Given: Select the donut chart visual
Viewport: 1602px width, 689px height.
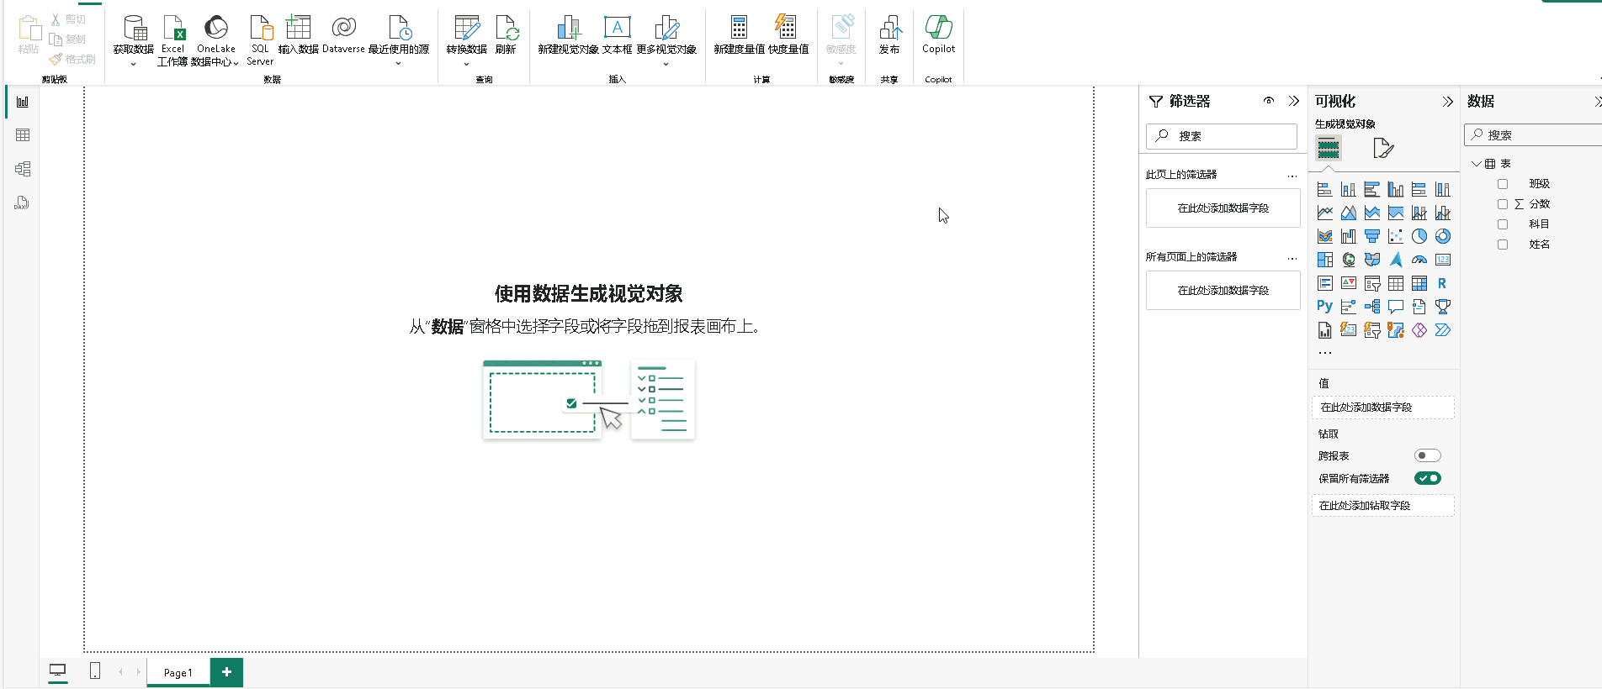Looking at the screenshot, I should tap(1443, 236).
